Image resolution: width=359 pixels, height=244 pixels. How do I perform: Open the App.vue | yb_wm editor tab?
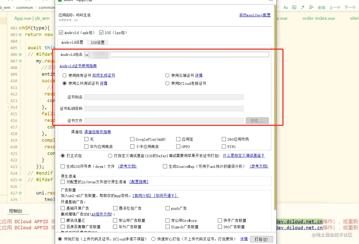(x=32, y=18)
